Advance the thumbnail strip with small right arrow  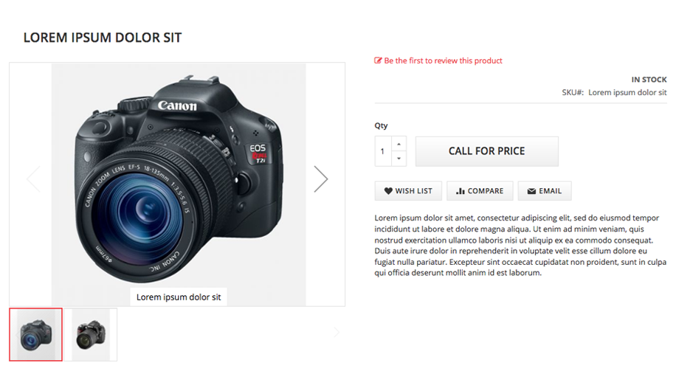(337, 333)
